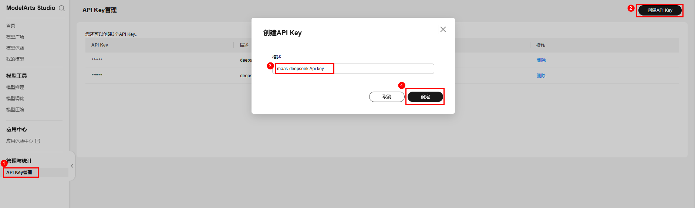Confirm with the 确定 button

tap(425, 97)
